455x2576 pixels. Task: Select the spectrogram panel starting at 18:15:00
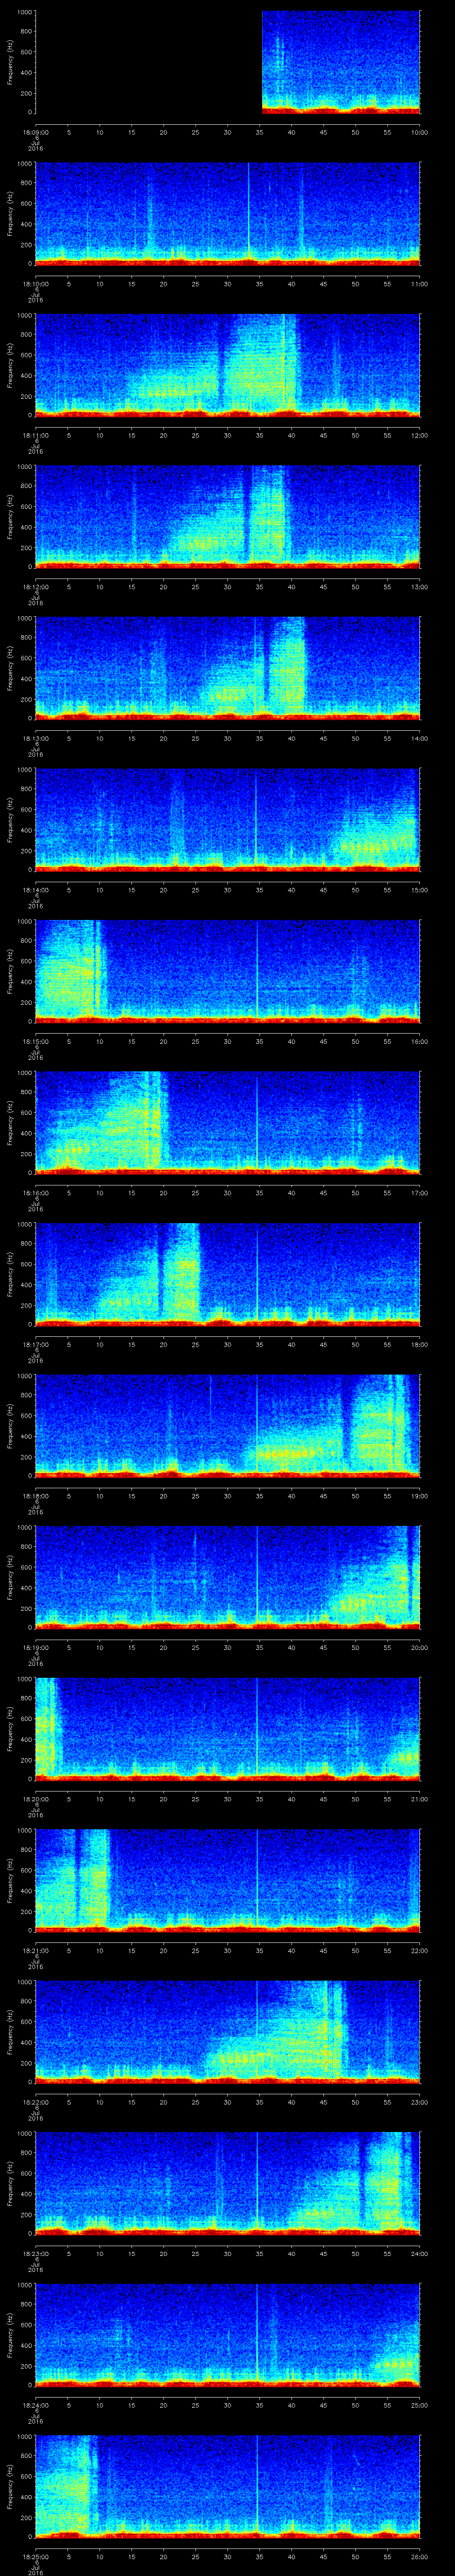(228, 970)
